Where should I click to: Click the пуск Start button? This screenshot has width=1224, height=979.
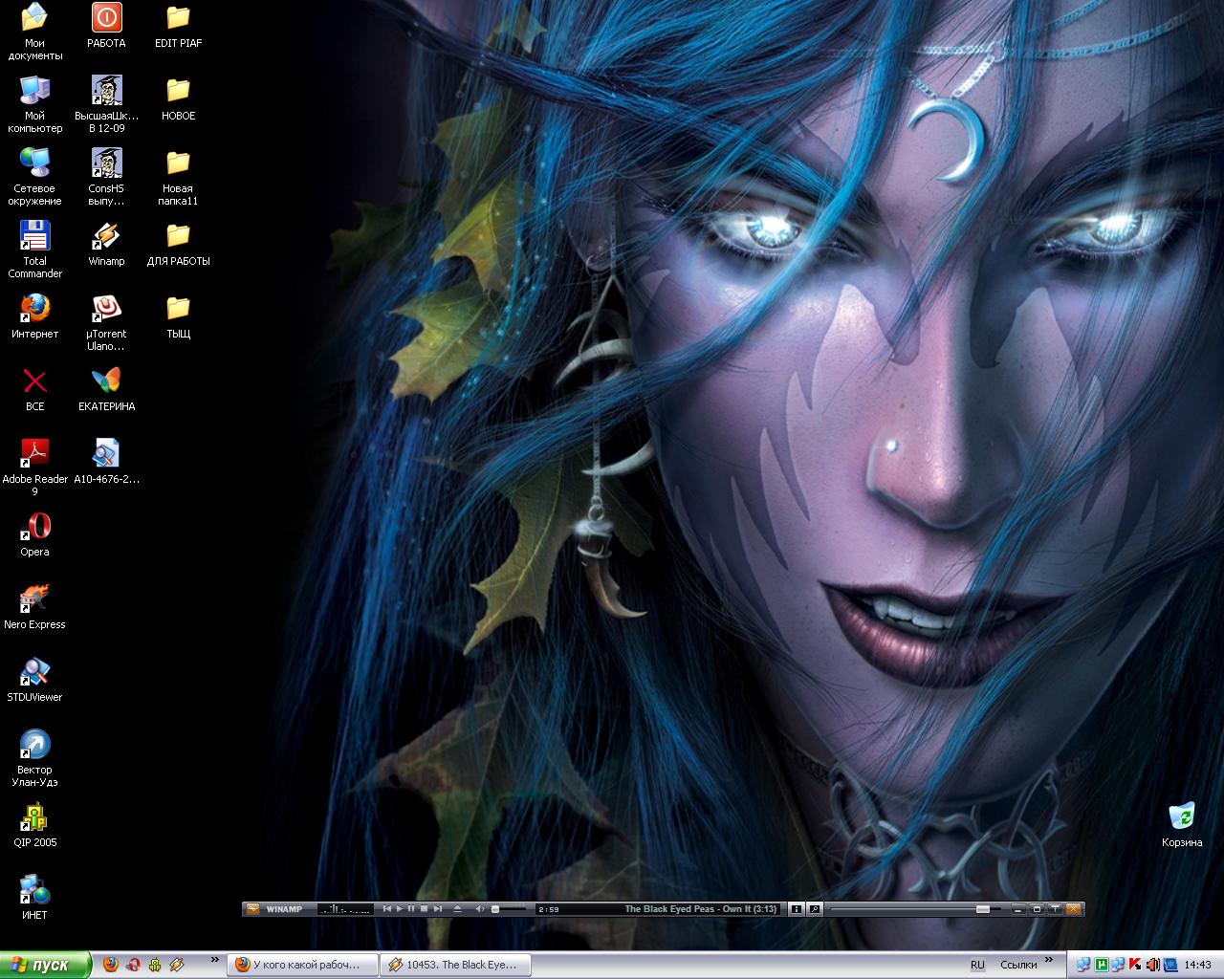pos(45,965)
